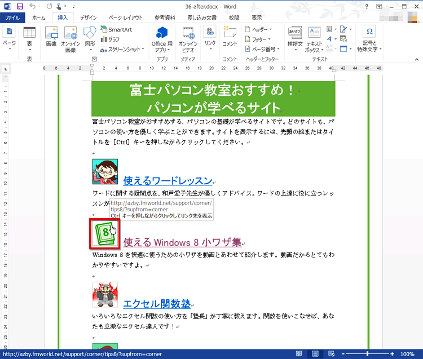Switch to the 参考資料 tab
This screenshot has height=359, width=423.
click(165, 18)
